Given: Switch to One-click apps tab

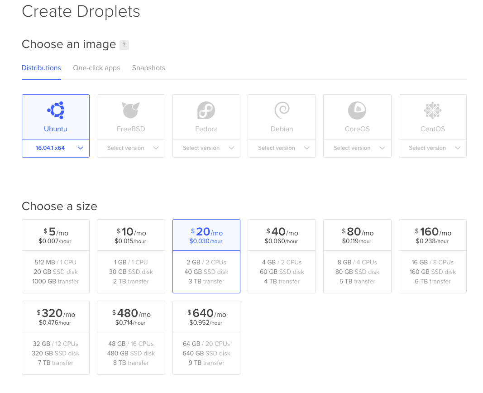Looking at the screenshot, I should [96, 68].
